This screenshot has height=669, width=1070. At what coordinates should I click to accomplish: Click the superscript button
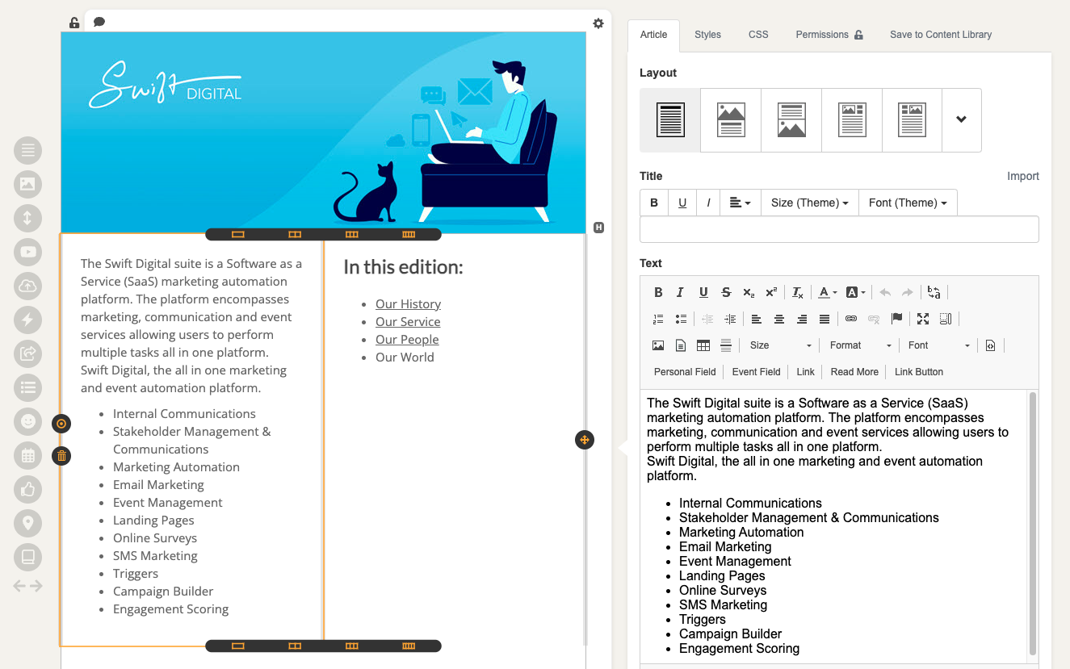[x=771, y=292]
